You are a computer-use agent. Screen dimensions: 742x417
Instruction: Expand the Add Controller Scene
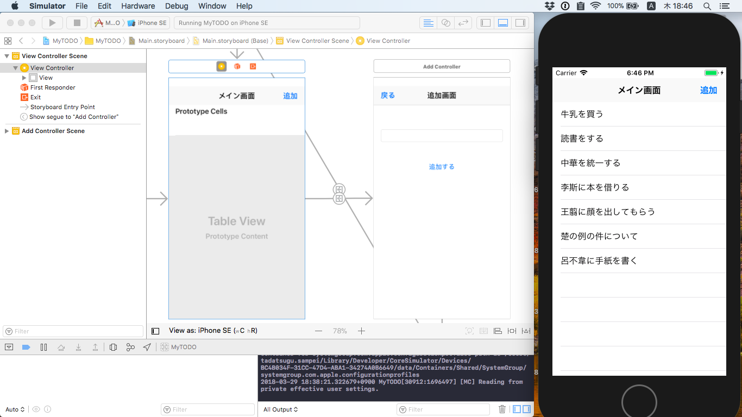click(7, 130)
